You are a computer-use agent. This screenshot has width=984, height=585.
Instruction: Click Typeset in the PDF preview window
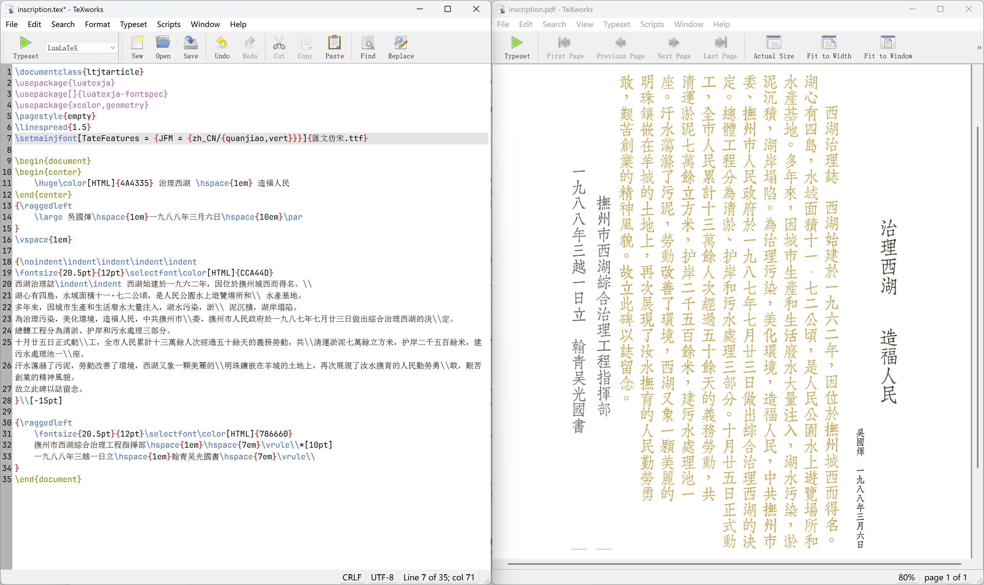tap(517, 48)
